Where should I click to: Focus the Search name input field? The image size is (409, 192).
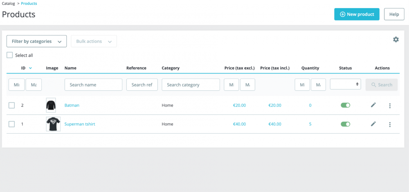[x=93, y=85]
